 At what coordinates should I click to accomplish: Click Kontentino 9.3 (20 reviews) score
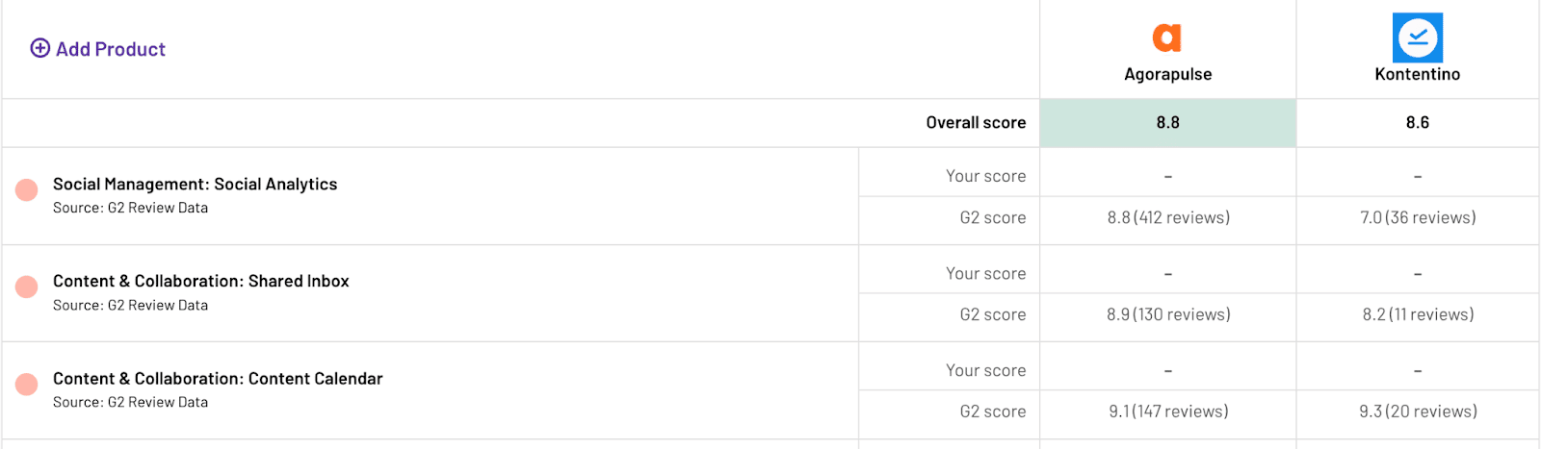point(1418,412)
